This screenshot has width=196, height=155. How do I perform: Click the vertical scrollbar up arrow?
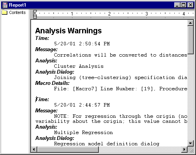click(191, 23)
